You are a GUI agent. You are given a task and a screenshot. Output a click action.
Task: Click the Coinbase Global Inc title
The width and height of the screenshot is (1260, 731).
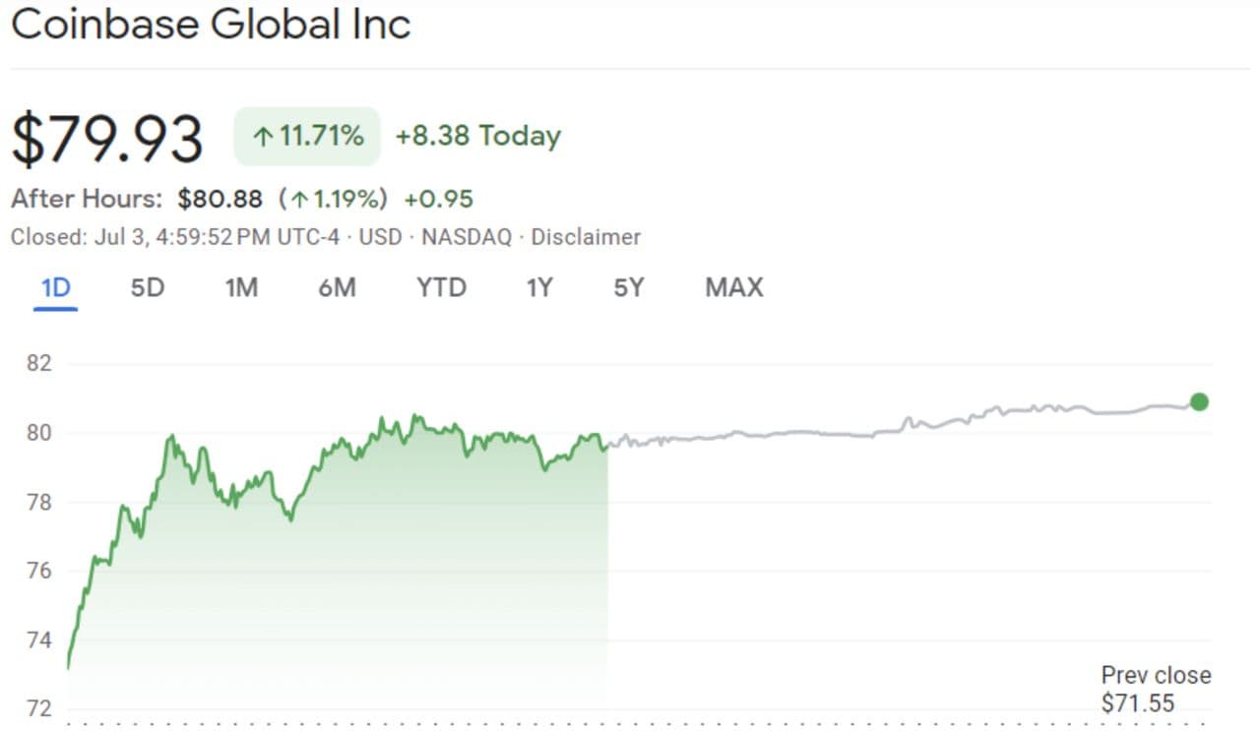point(211,25)
